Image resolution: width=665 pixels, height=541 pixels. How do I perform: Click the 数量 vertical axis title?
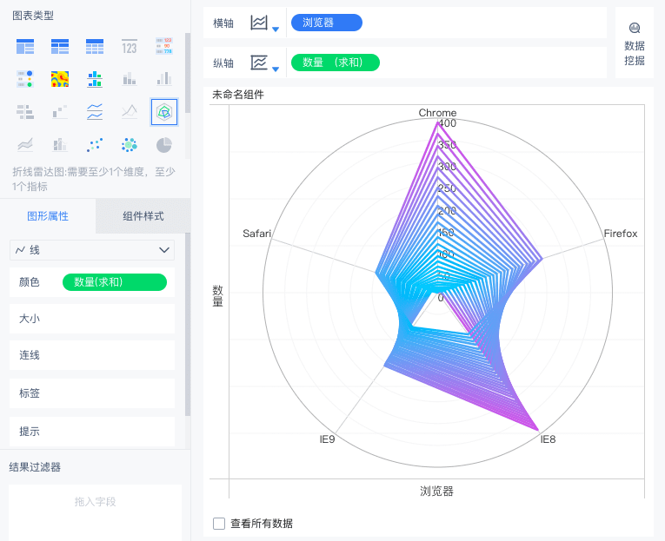[x=217, y=296]
